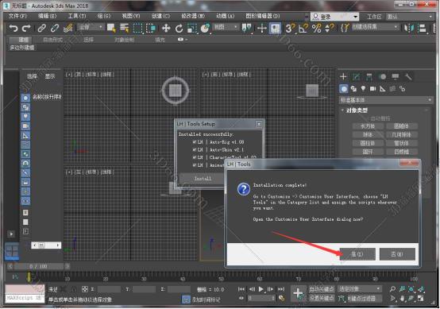440x309 pixels.
Task: Toggle Keyboard Shortcut Override icon
Action: 275,28
